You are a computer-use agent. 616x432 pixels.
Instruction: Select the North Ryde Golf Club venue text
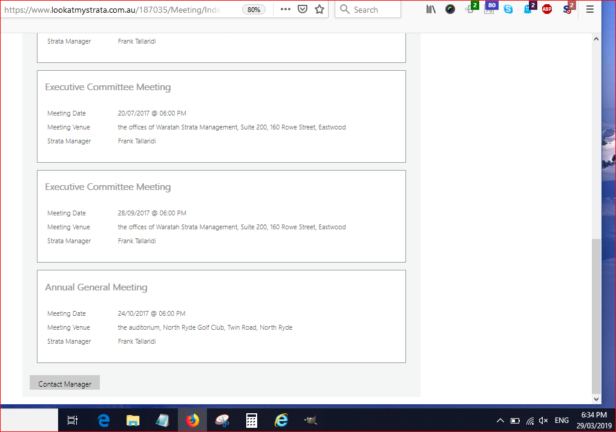[205, 327]
